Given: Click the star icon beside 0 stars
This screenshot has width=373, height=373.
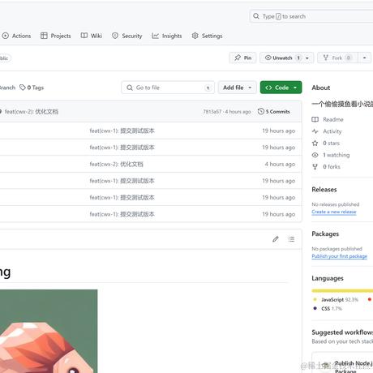Looking at the screenshot, I should click(315, 144).
